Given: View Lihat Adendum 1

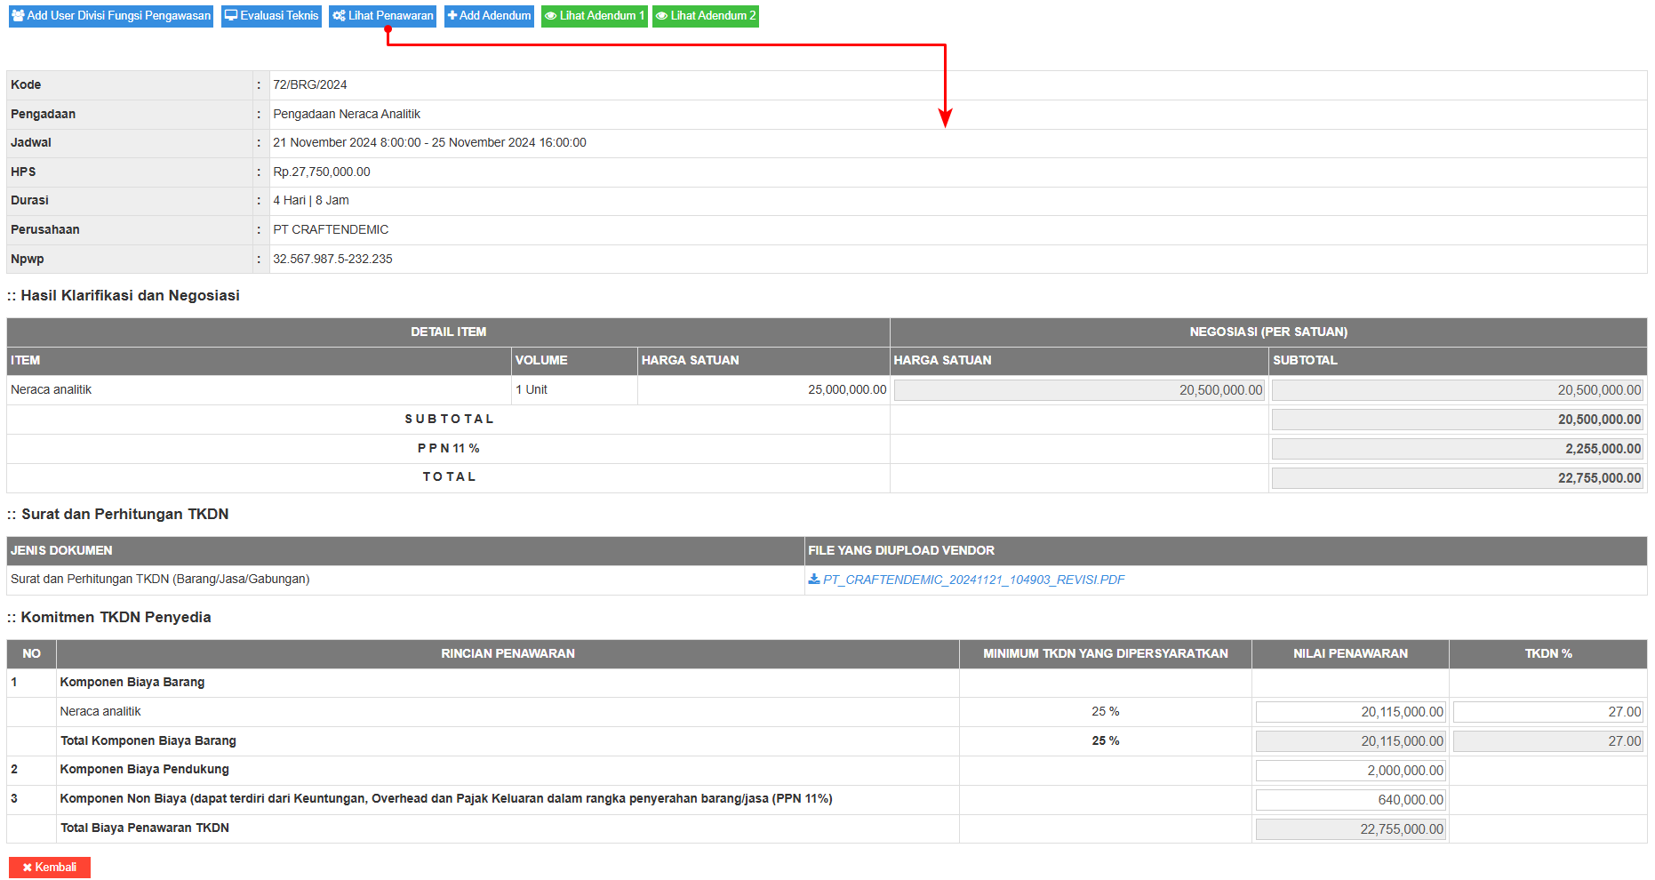Looking at the screenshot, I should [x=594, y=16].
